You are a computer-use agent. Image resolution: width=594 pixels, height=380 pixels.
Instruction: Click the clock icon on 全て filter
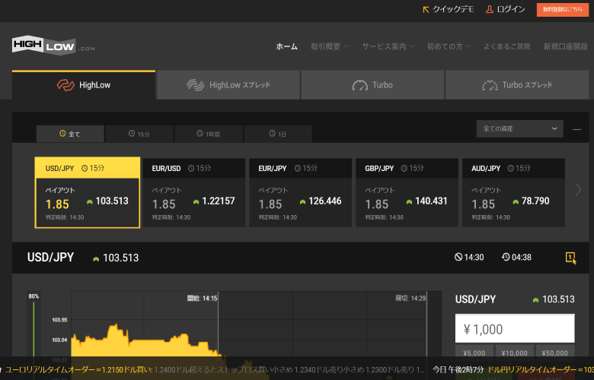coord(62,134)
